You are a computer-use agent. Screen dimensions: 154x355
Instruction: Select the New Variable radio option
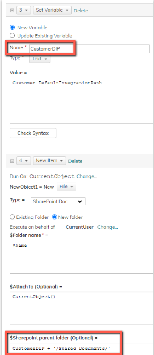pyautogui.click(x=12, y=27)
